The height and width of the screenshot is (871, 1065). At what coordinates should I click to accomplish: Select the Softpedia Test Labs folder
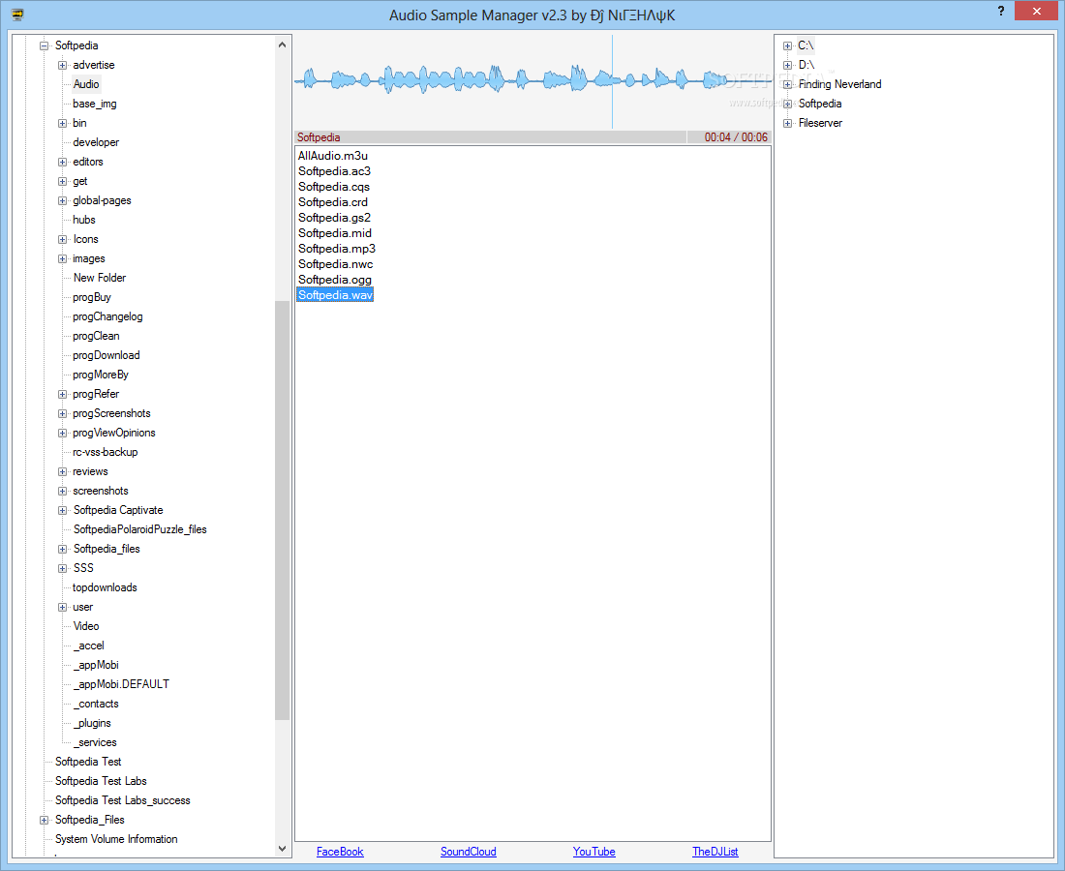pos(101,781)
